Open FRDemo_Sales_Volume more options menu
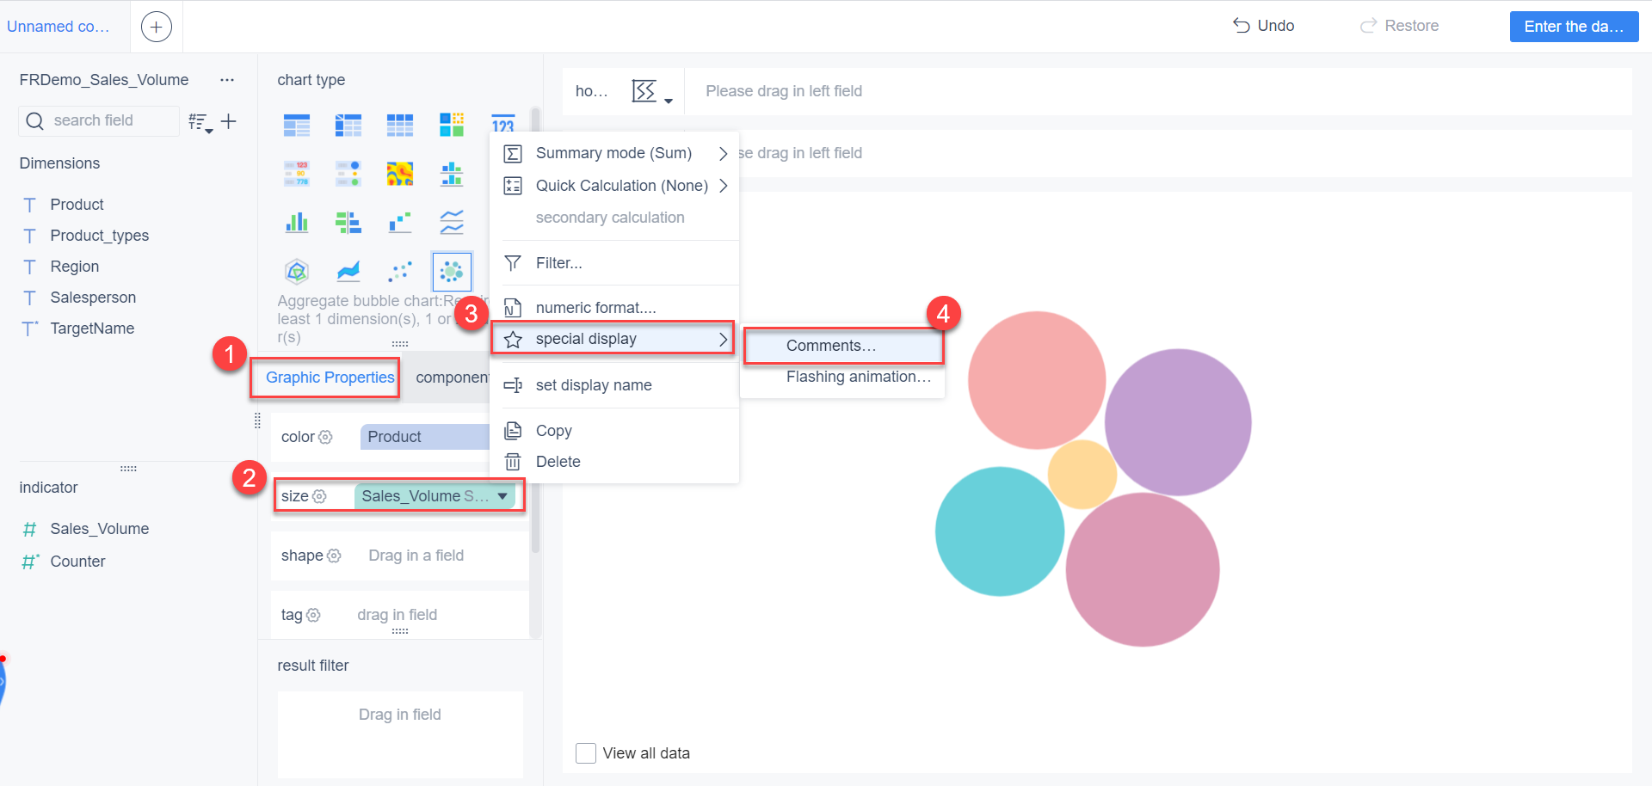 tap(227, 80)
